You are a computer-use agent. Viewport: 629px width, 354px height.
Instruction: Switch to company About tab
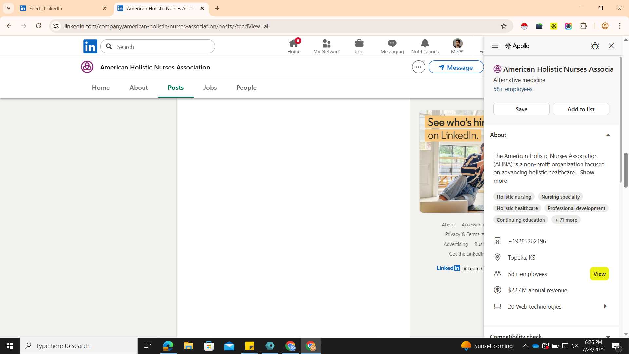pyautogui.click(x=139, y=88)
